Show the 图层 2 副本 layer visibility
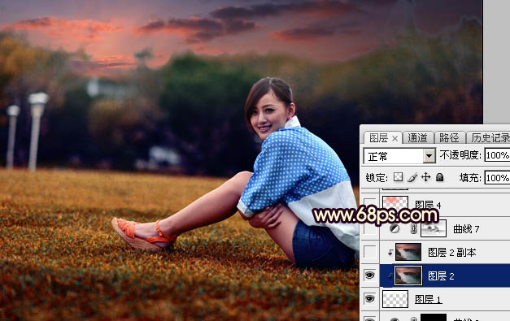 369,252
